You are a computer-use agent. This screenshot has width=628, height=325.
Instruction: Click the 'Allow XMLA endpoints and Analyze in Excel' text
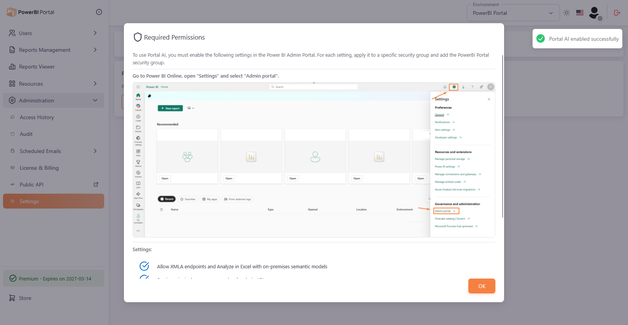pos(242,266)
